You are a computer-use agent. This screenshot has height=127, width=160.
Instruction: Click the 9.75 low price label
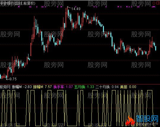click(x=13, y=79)
